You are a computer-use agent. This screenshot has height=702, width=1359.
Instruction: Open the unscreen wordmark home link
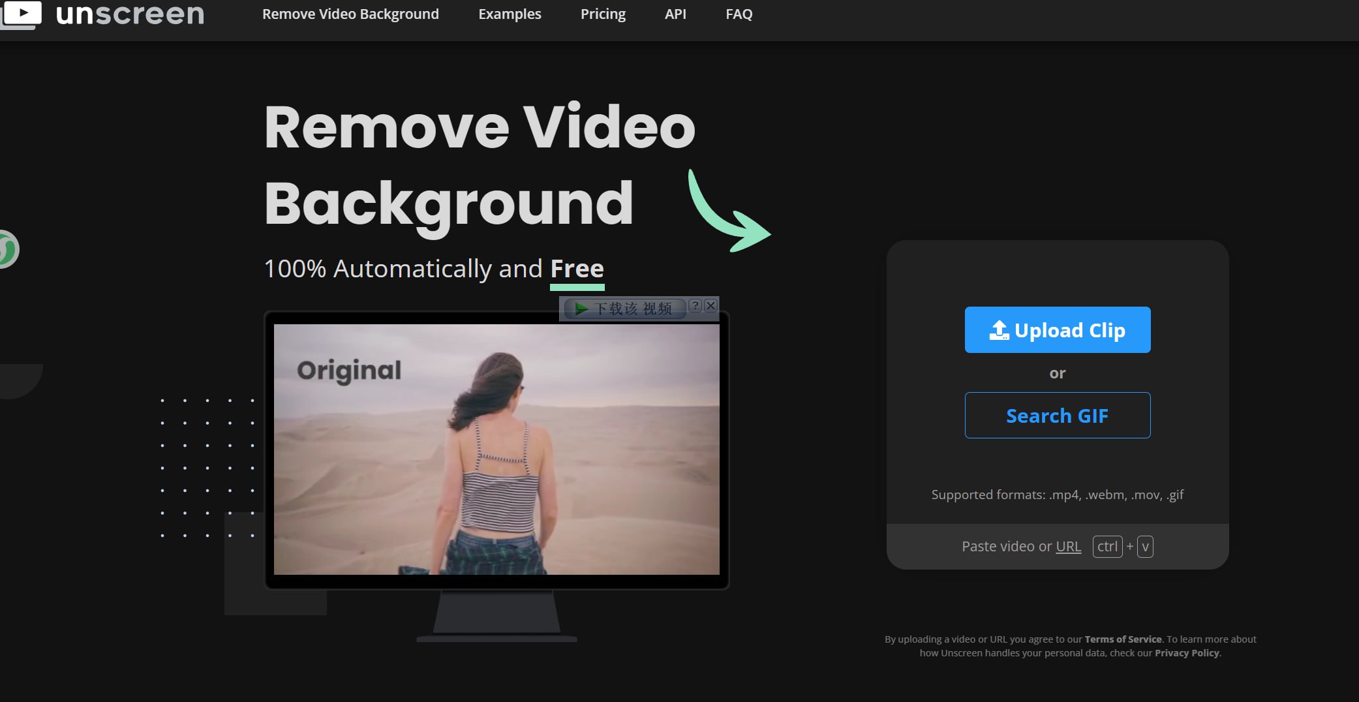pos(130,14)
